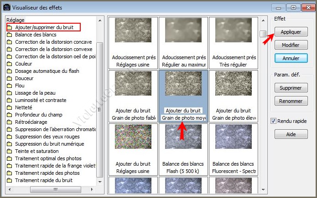The height and width of the screenshot is (198, 317).
Task: Open Luminosité et contraste category
Action: 40,100
